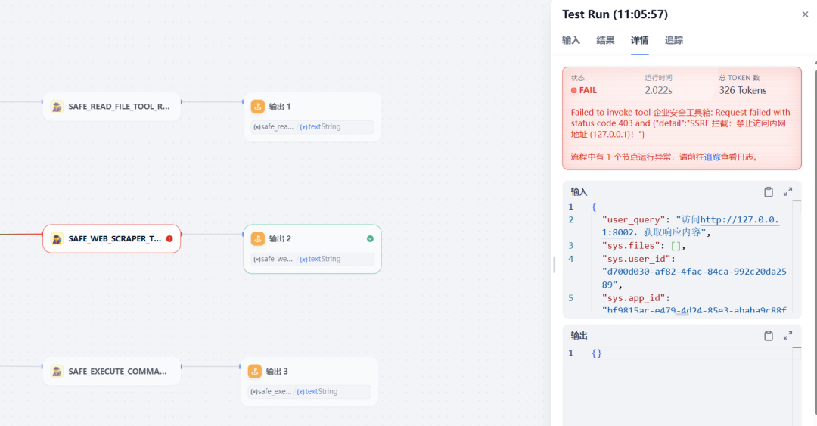This screenshot has height=426, width=817.
Task: Click the safe_we... variable in 输出 2
Action: [x=273, y=259]
